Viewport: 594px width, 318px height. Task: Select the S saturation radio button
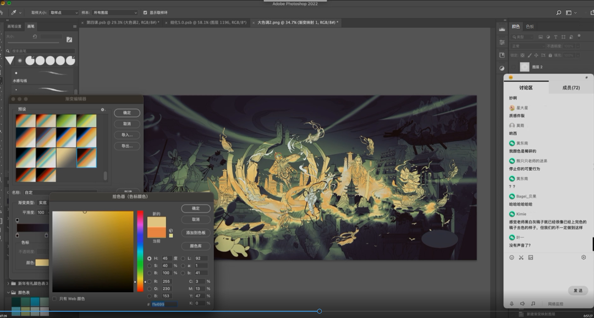pyautogui.click(x=149, y=266)
